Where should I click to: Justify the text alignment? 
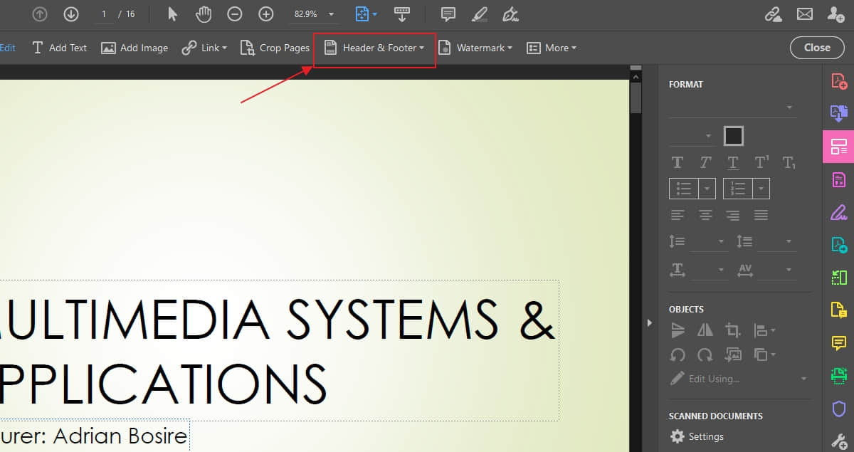pos(761,215)
